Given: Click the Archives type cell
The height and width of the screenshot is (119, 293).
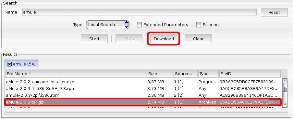Looking at the screenshot, I should [207, 102].
